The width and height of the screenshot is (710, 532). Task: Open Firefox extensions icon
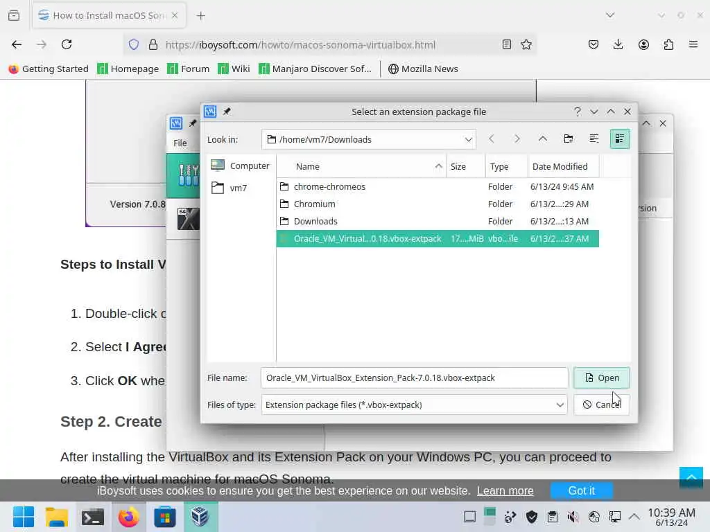click(x=668, y=44)
